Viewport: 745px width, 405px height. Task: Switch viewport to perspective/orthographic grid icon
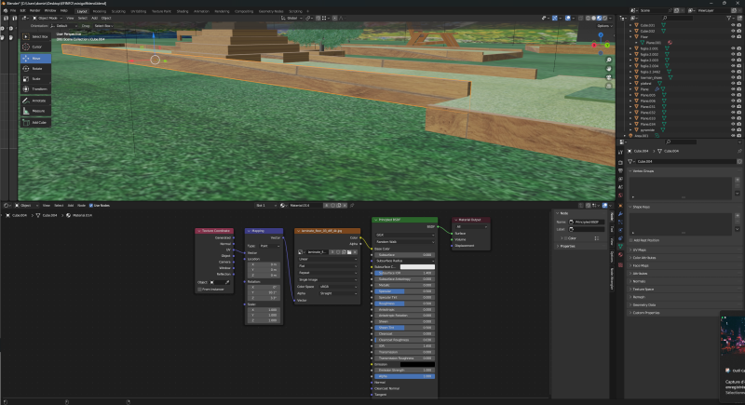click(609, 86)
